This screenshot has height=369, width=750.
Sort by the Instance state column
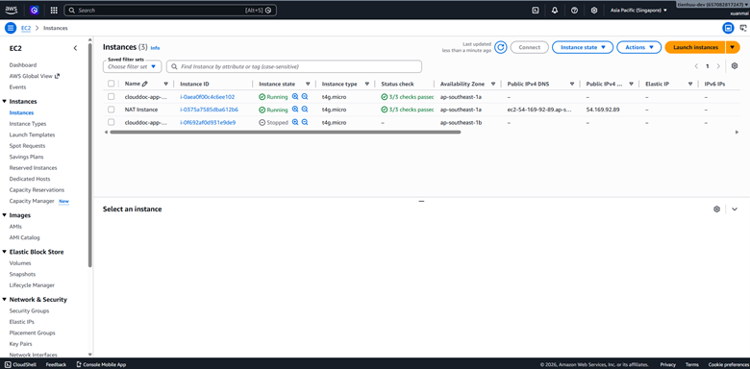(308, 84)
